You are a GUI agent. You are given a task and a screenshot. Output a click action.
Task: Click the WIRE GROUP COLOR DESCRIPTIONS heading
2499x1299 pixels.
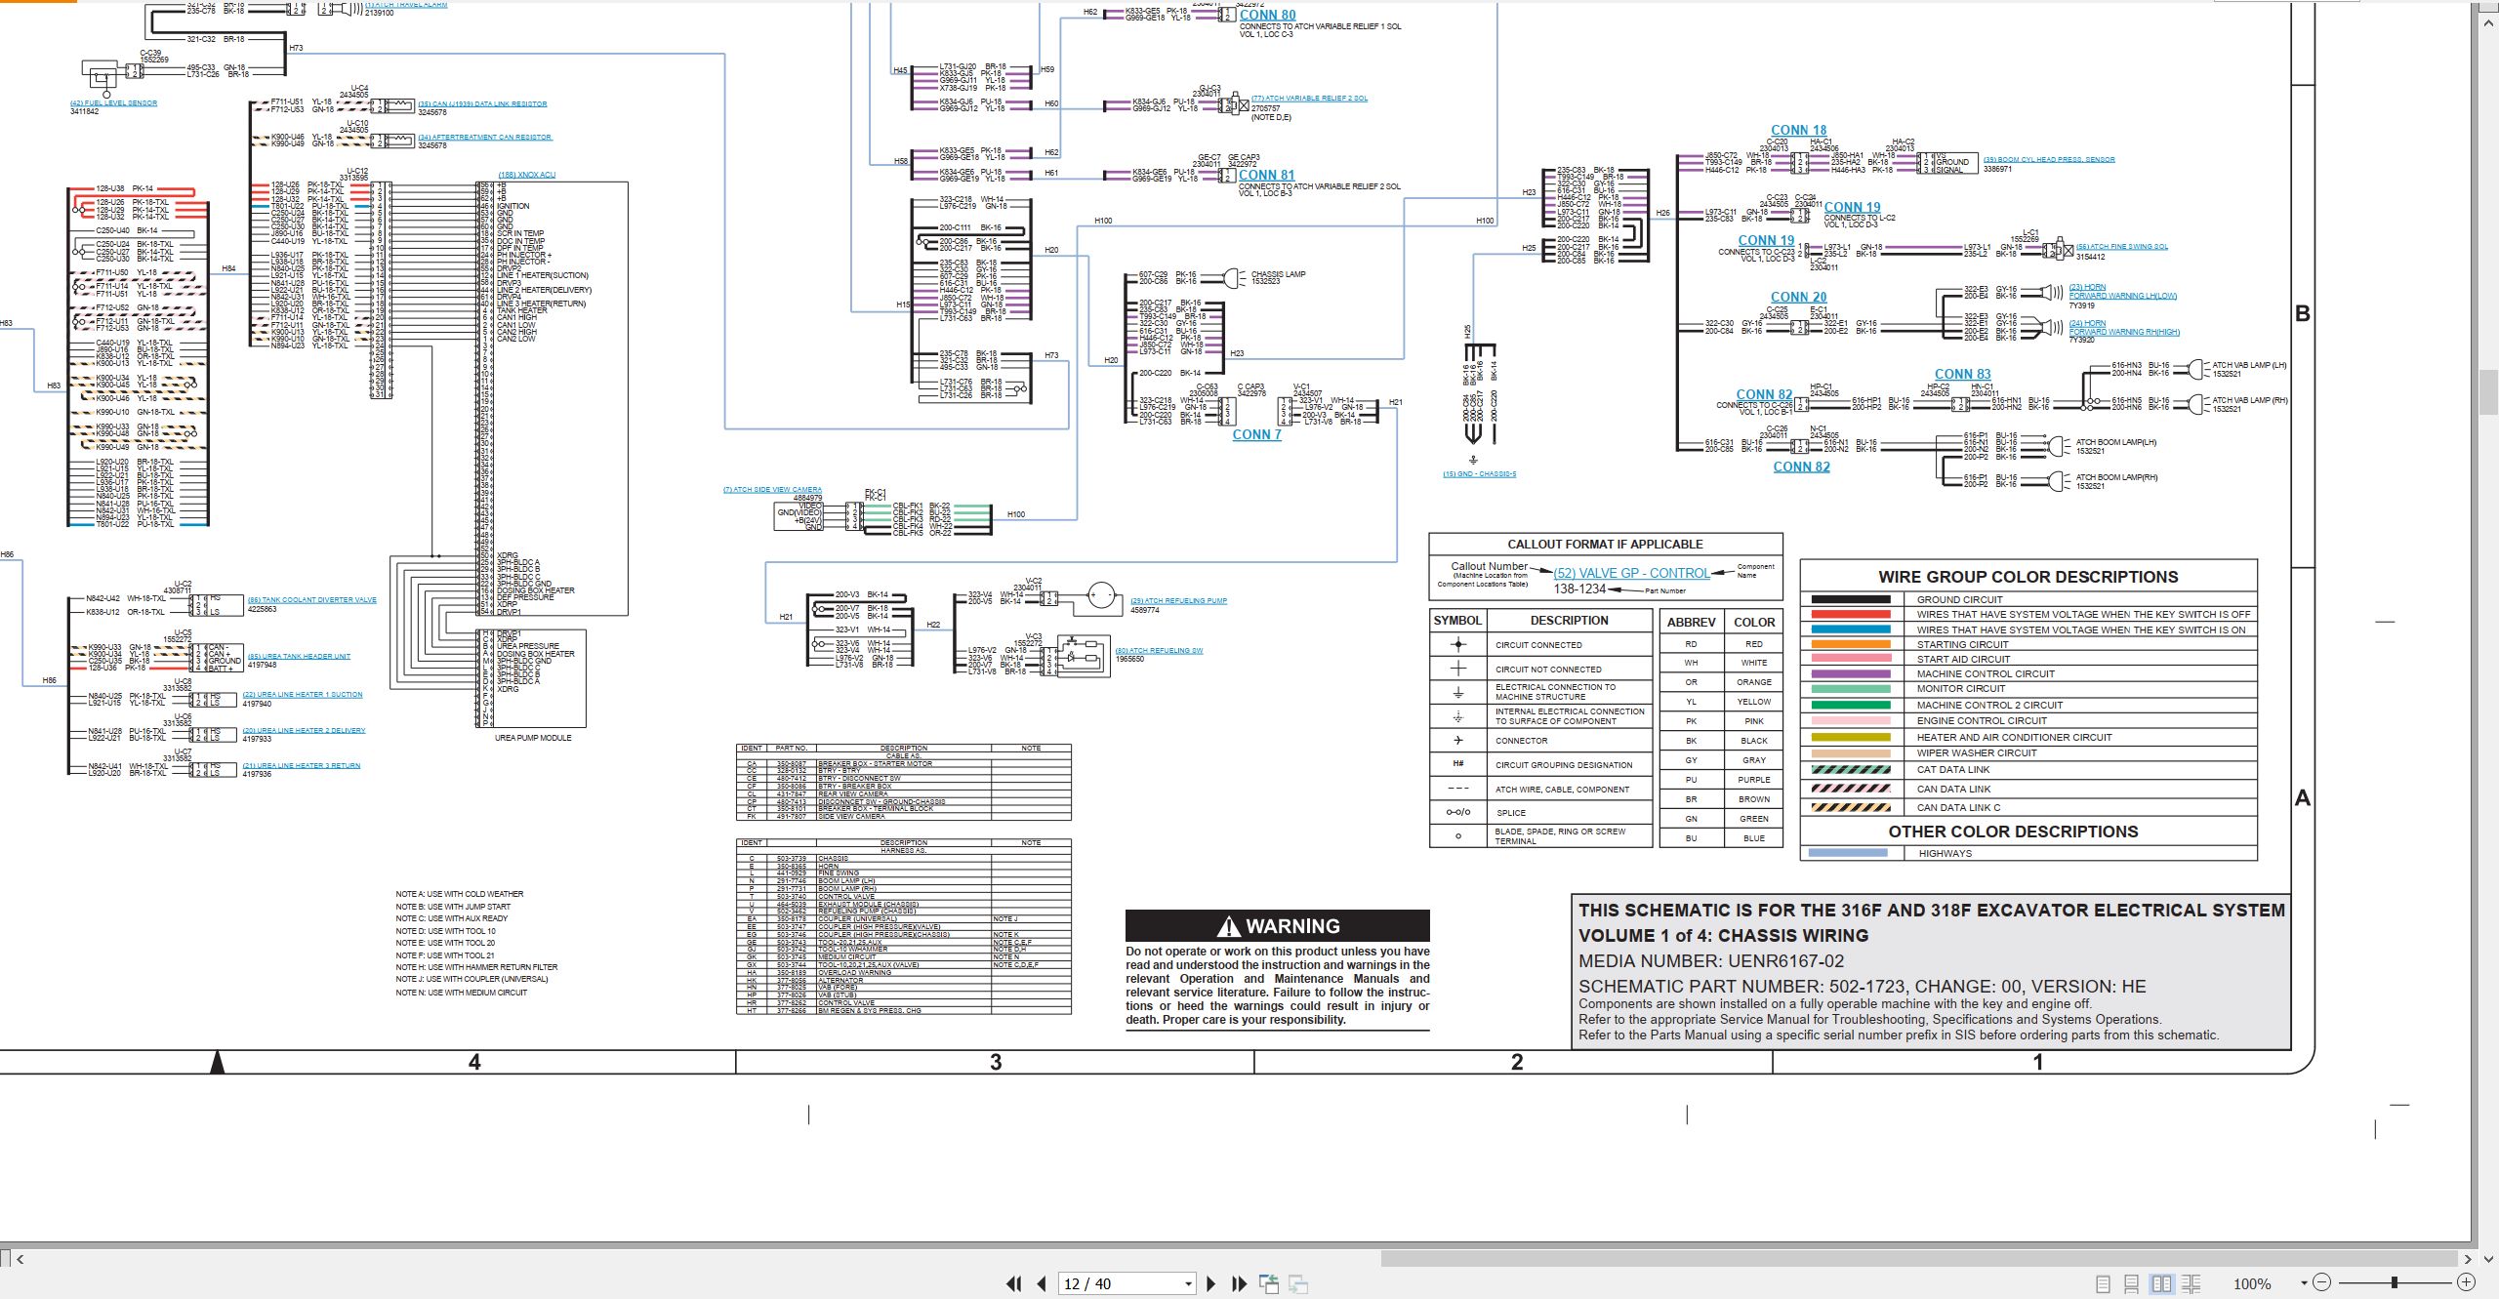click(x=2028, y=577)
